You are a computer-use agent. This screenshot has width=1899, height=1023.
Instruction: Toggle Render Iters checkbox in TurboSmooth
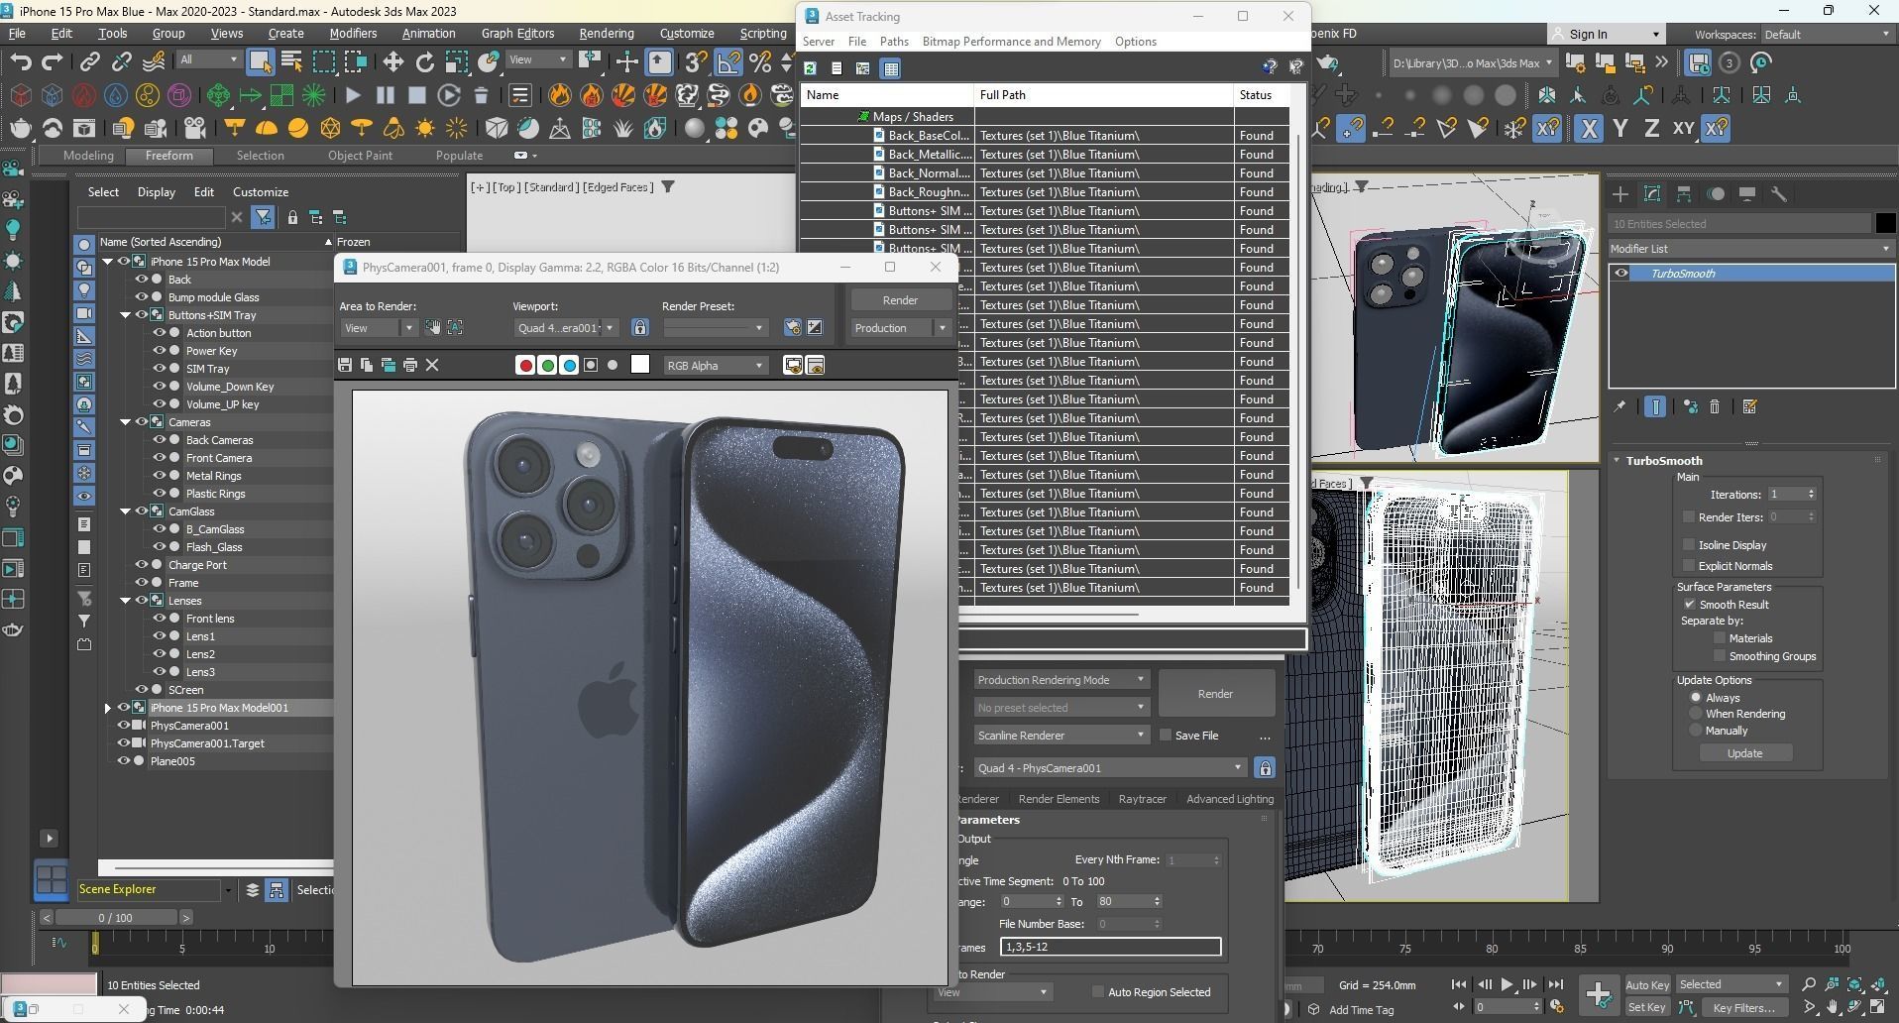1689,516
